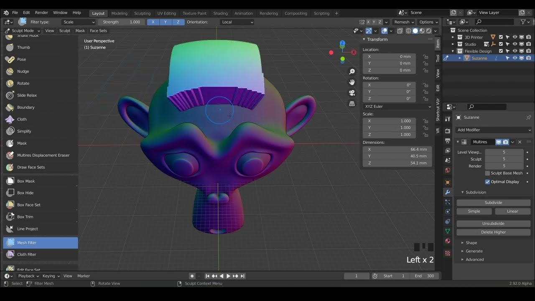535x301 pixels.
Task: Select the Nudge brush
Action: pos(41,71)
